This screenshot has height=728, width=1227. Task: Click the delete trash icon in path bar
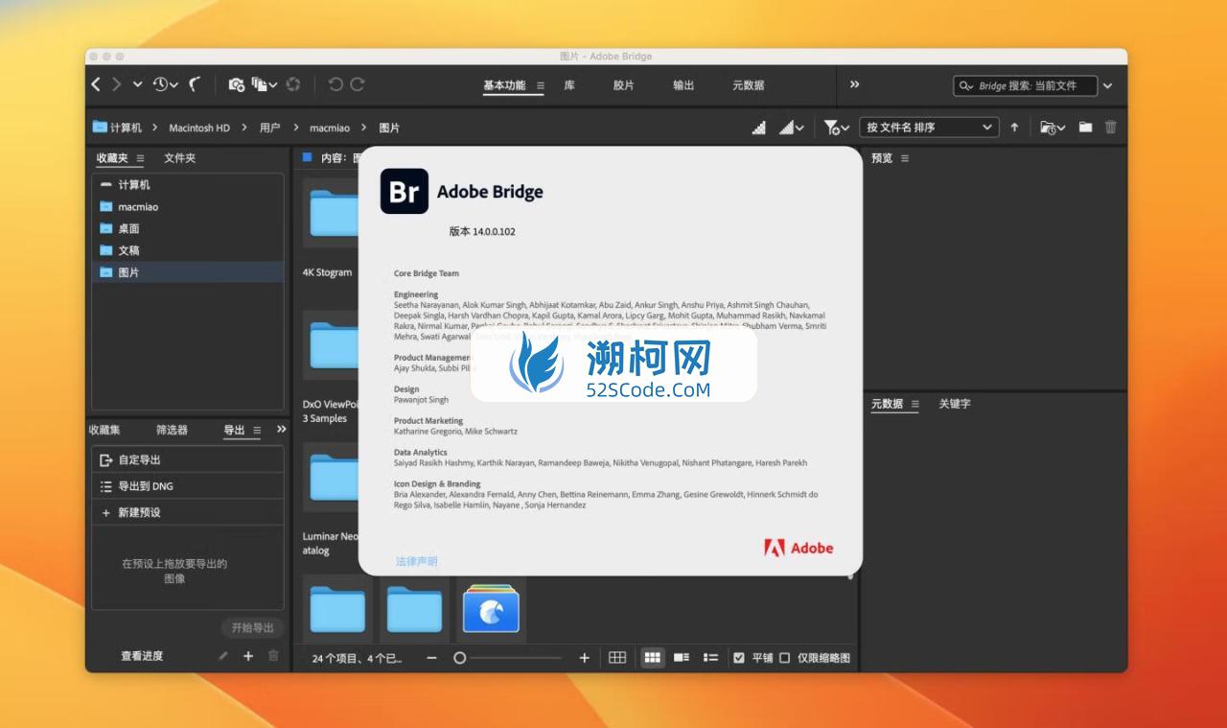(x=1111, y=127)
